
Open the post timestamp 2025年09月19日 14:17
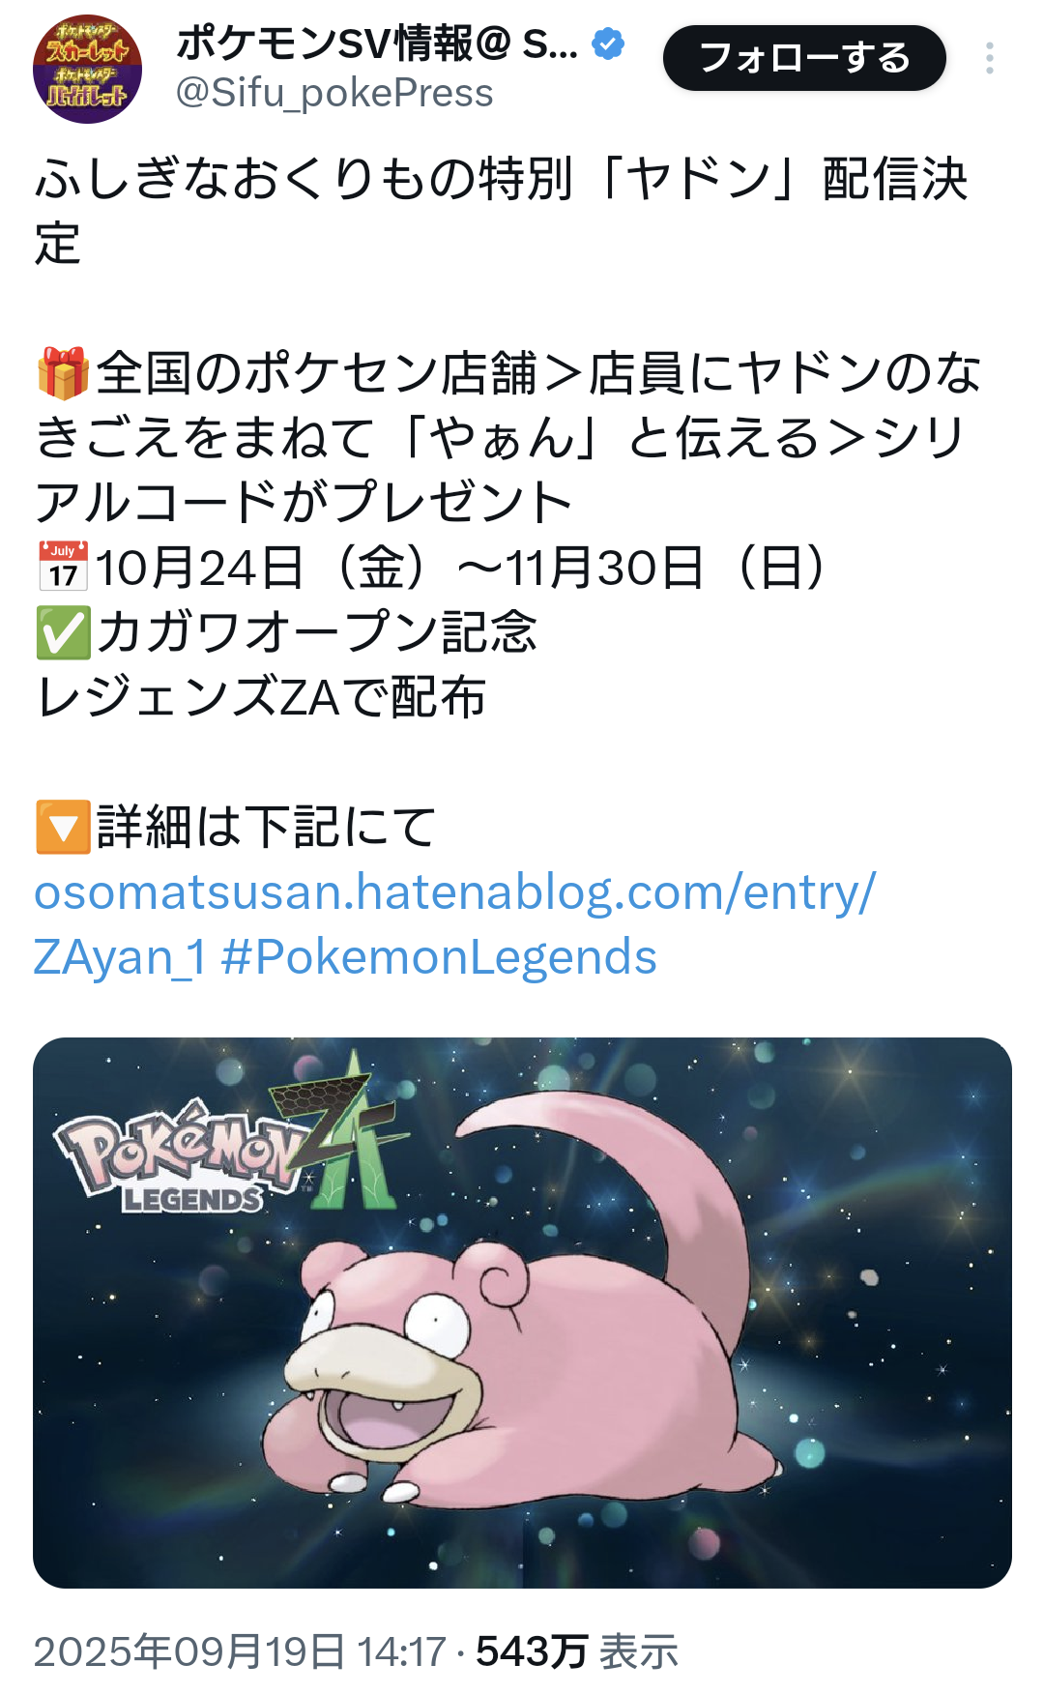[x=240, y=1651]
